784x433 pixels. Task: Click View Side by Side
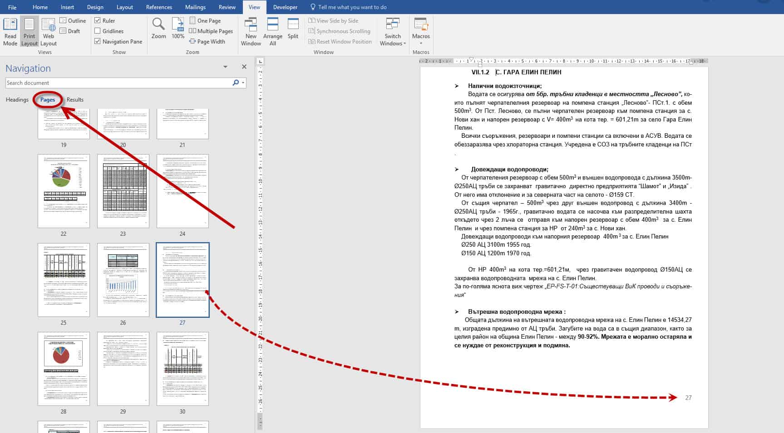click(x=333, y=20)
